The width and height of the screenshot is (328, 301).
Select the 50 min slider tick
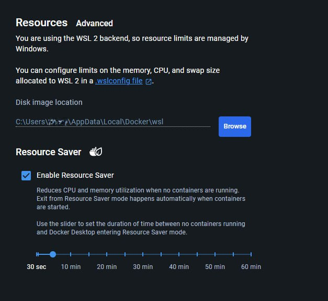click(x=215, y=254)
